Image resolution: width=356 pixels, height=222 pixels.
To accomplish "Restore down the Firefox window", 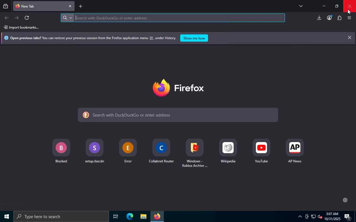I will point(337,6).
